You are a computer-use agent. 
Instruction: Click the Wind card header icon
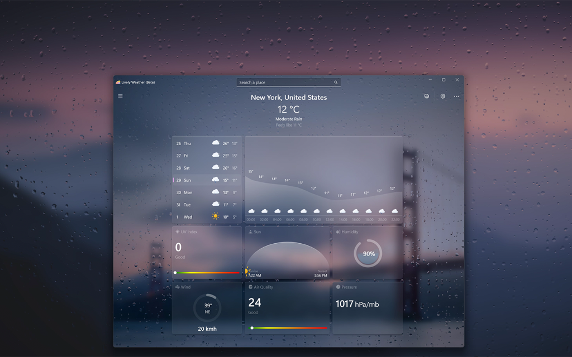tap(177, 287)
